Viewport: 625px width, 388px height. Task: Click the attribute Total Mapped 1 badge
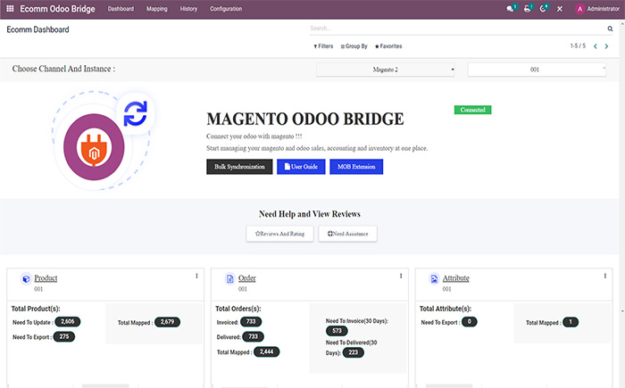(571, 322)
